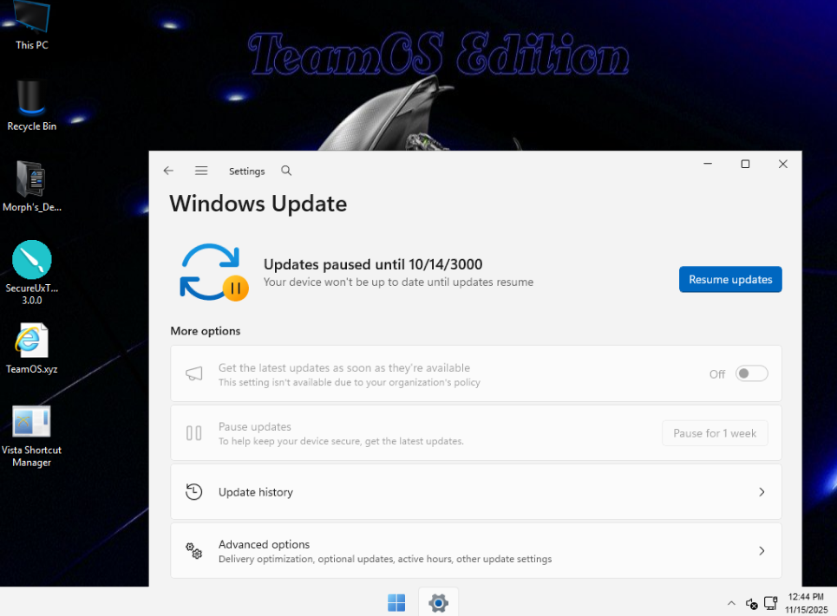Open the Settings hamburger navigation menu
This screenshot has width=837, height=616.
click(x=201, y=172)
